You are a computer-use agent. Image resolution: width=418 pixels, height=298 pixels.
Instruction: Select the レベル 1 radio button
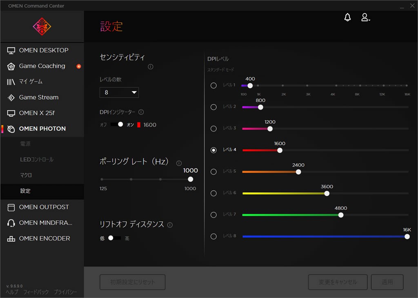213,86
